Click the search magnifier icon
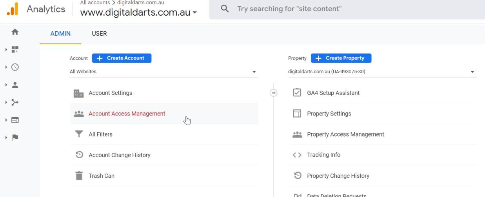This screenshot has height=197, width=485. tap(225, 9)
